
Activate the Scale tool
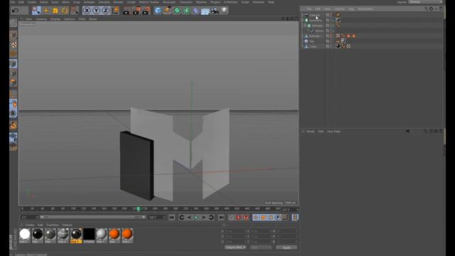[55, 11]
